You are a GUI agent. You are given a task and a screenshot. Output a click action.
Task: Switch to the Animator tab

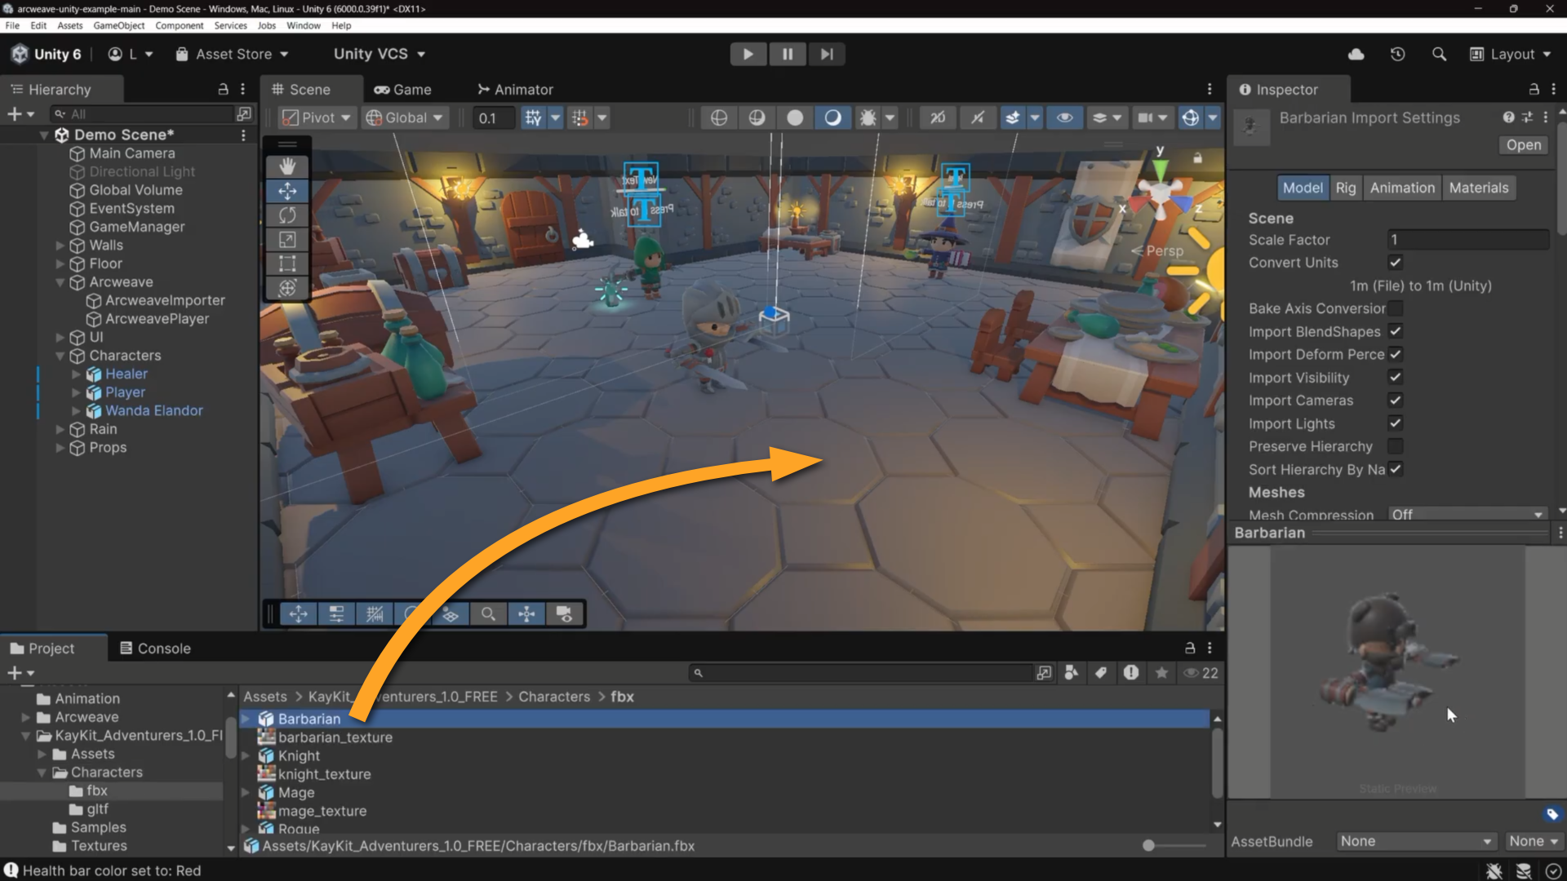(515, 89)
